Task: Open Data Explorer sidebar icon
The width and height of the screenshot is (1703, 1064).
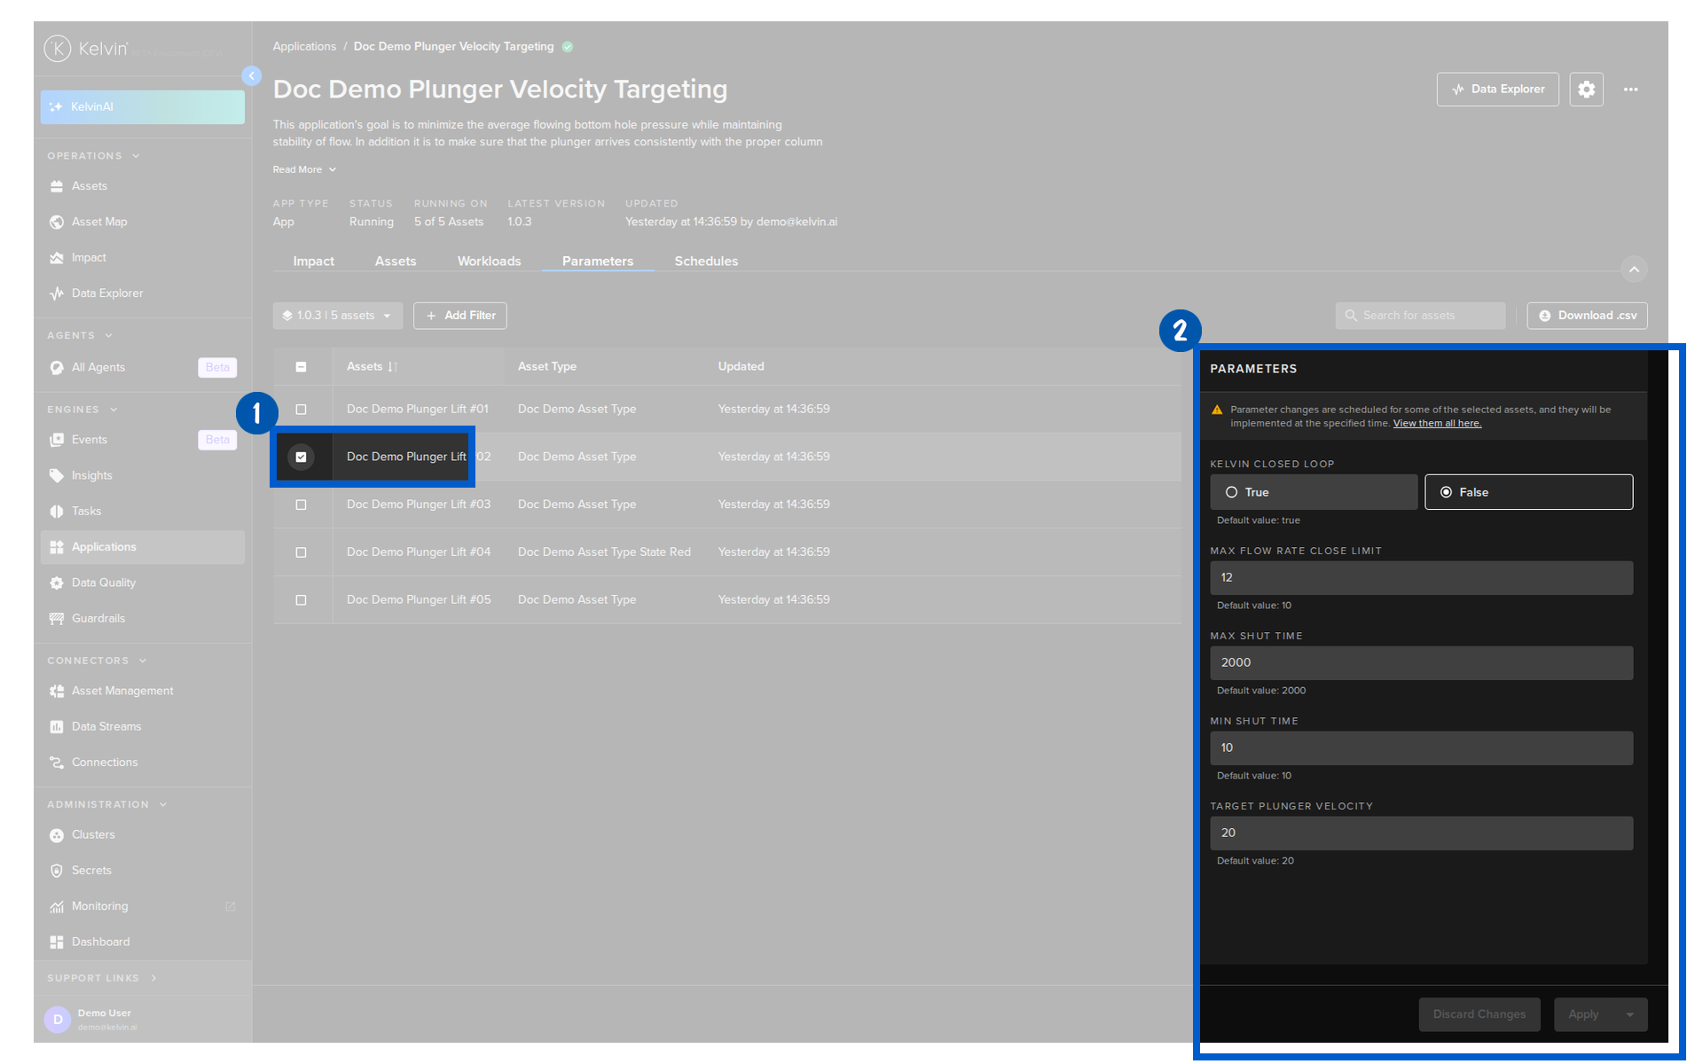Action: [x=57, y=293]
